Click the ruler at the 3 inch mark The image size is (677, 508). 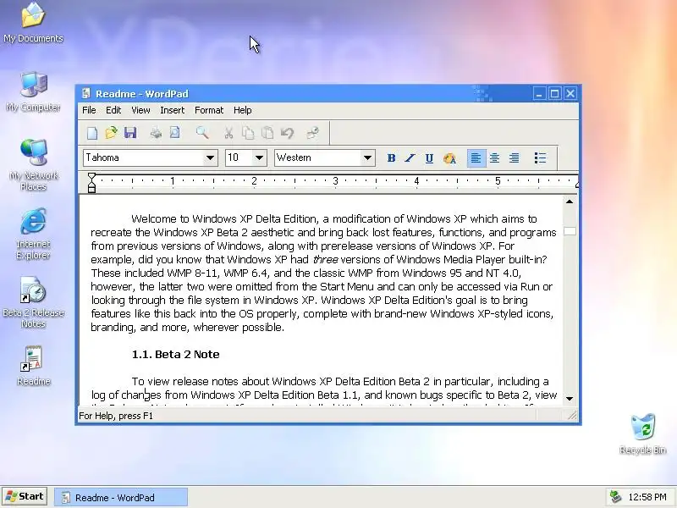click(335, 181)
